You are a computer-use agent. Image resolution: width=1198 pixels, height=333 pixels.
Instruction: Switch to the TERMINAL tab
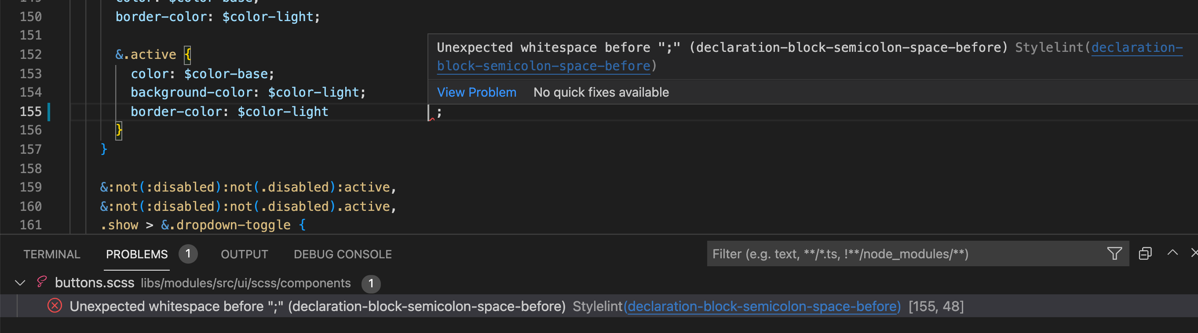coord(51,254)
